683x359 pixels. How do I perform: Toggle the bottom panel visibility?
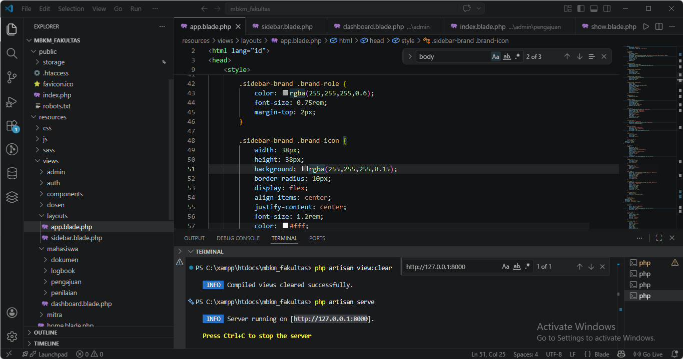(x=594, y=8)
